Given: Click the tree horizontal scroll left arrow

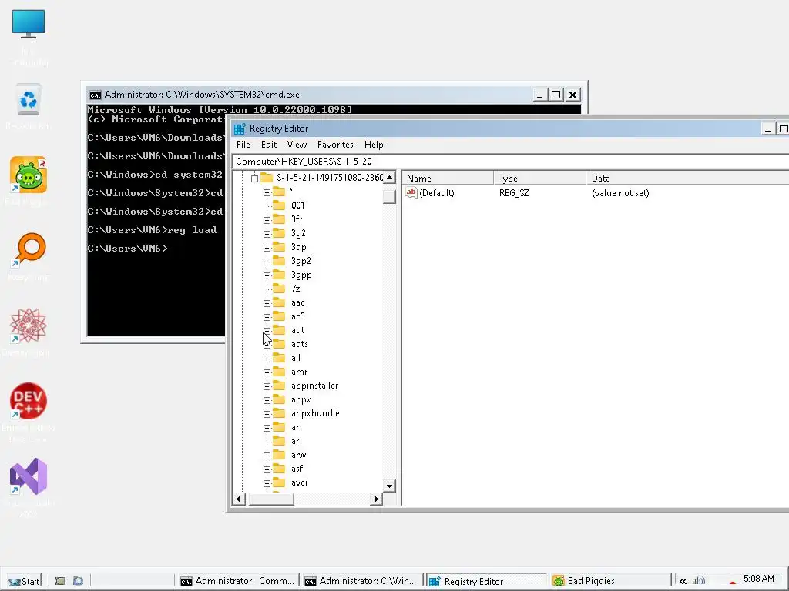Looking at the screenshot, I should pyautogui.click(x=239, y=499).
